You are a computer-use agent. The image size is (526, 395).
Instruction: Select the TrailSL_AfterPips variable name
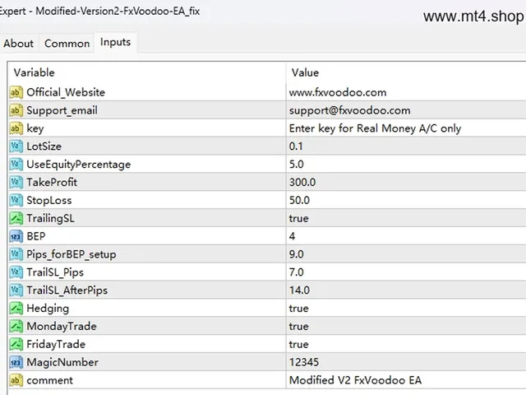(67, 290)
